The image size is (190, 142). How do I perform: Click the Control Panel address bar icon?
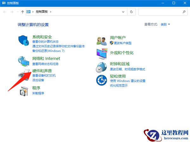coord(28,12)
